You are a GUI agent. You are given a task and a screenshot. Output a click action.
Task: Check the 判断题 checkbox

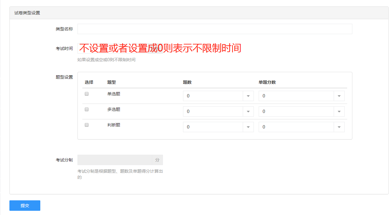pyautogui.click(x=87, y=125)
